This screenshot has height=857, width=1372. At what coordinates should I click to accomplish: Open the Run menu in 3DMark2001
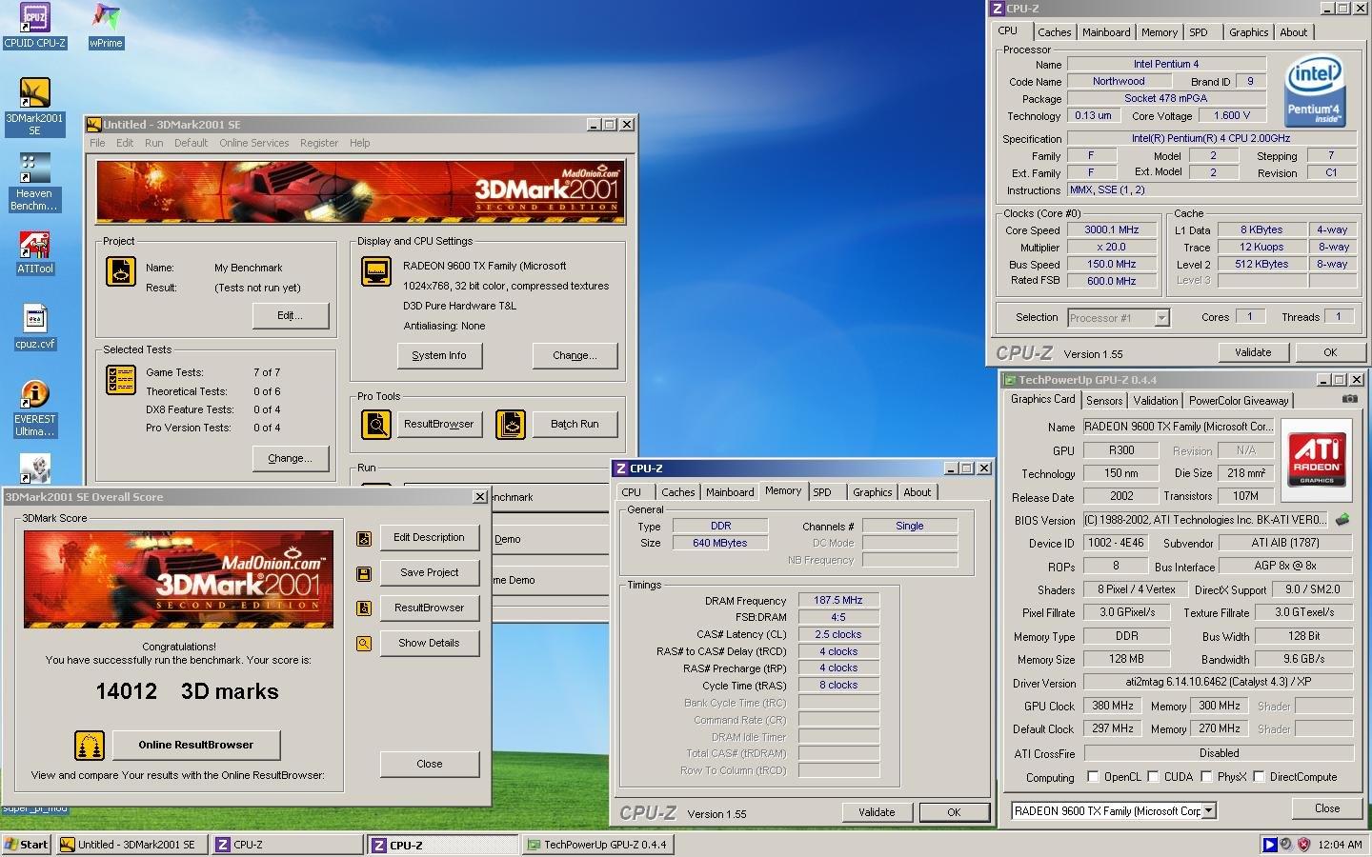[153, 143]
